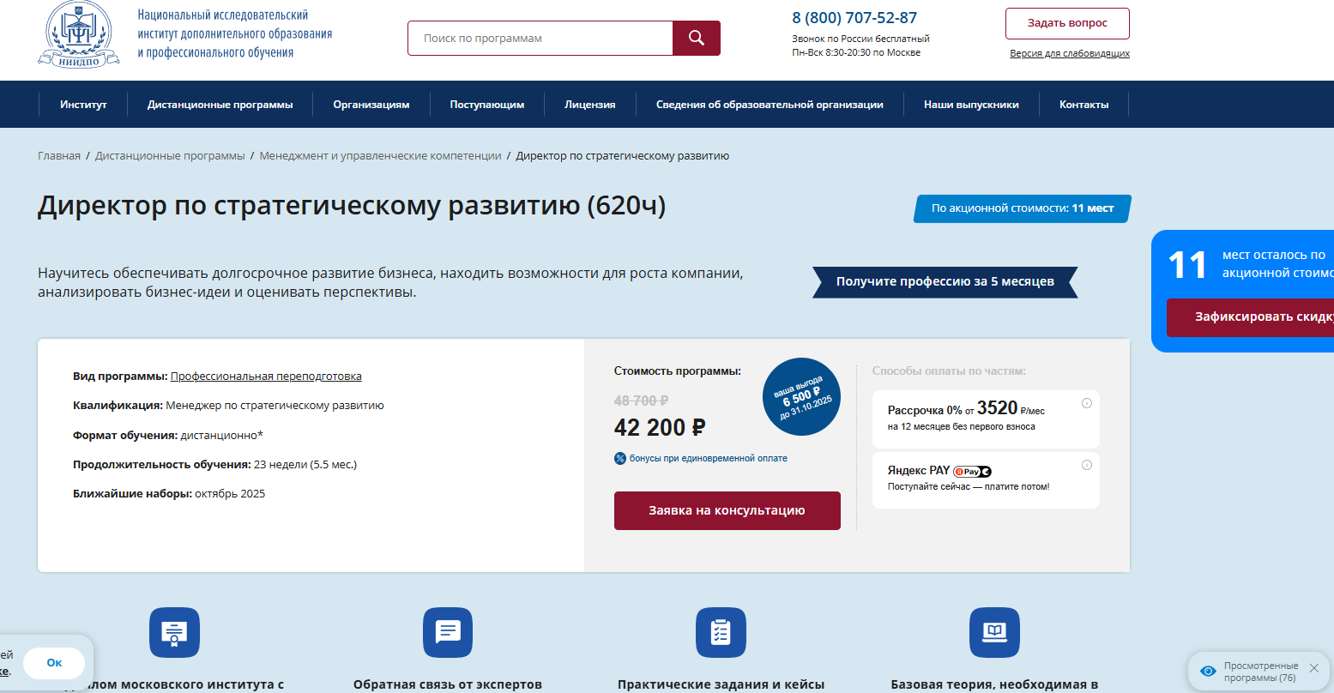Image resolution: width=1334 pixels, height=693 pixels.
Task: Open Сведения об образовательной организации menu
Action: pos(769,105)
